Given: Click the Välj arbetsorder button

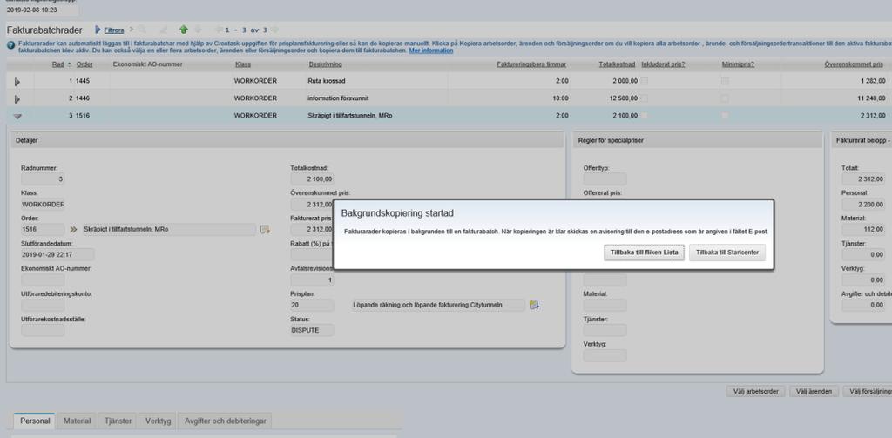Looking at the screenshot, I should pos(755,391).
